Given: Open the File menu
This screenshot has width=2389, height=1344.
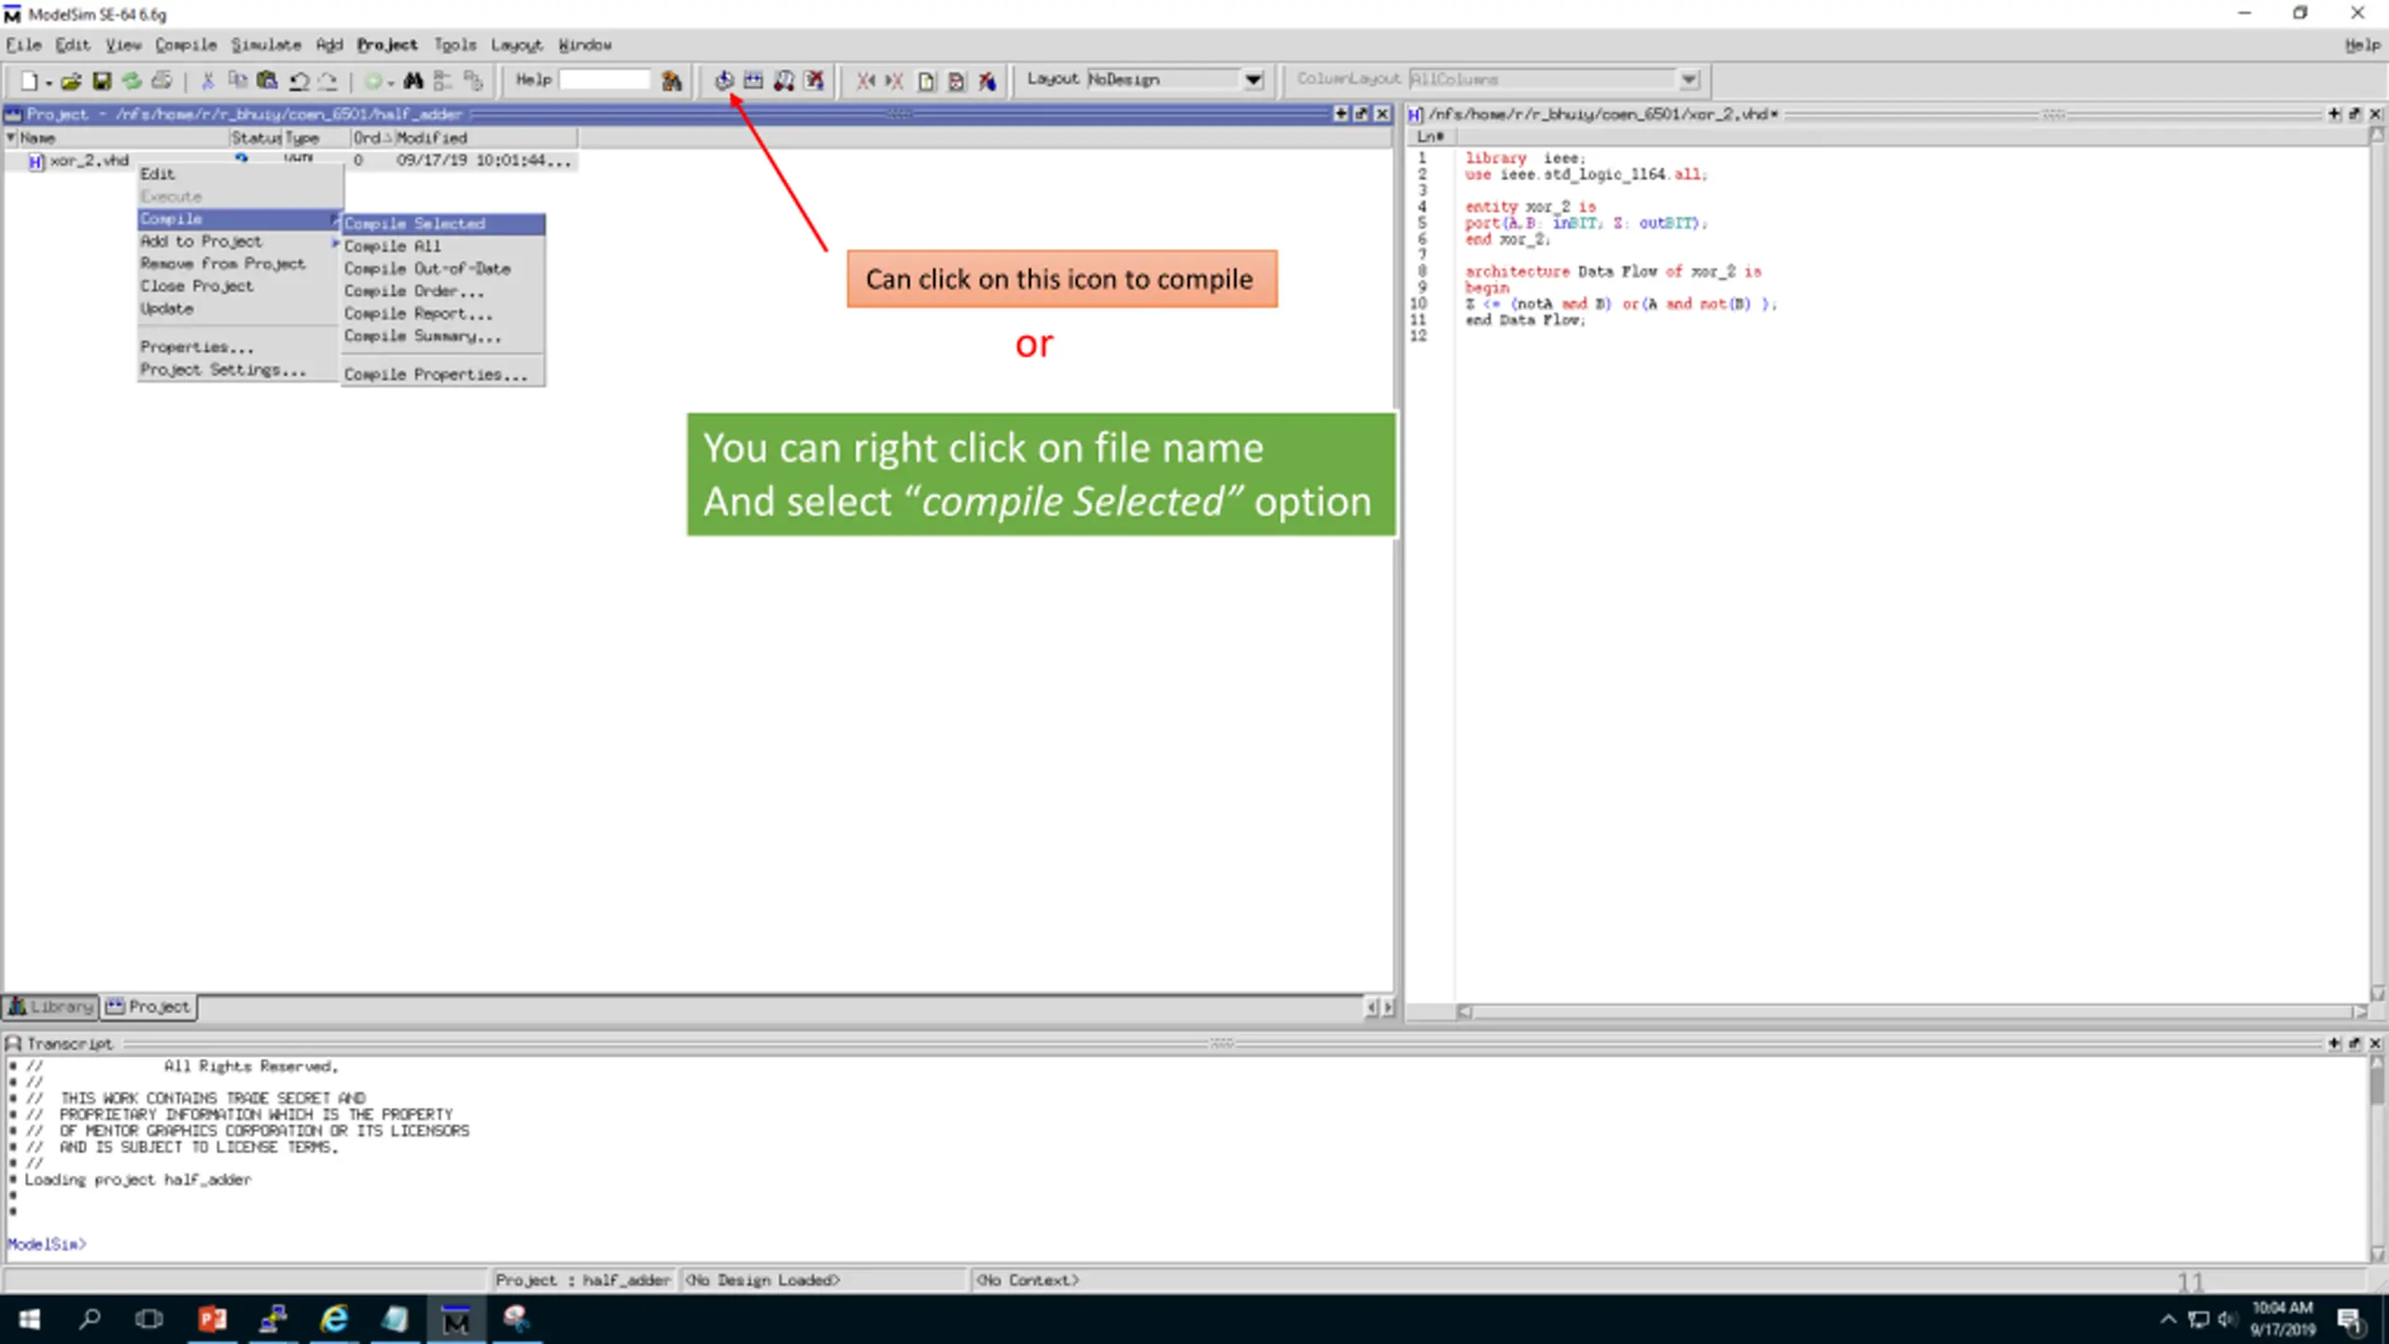Looking at the screenshot, I should coord(23,45).
